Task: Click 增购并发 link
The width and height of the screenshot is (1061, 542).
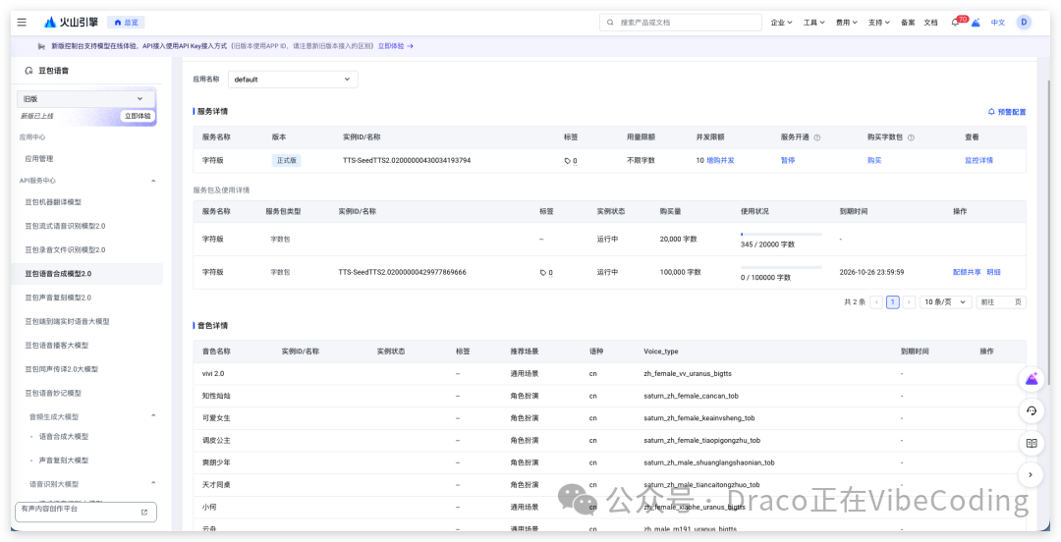Action: pos(721,160)
